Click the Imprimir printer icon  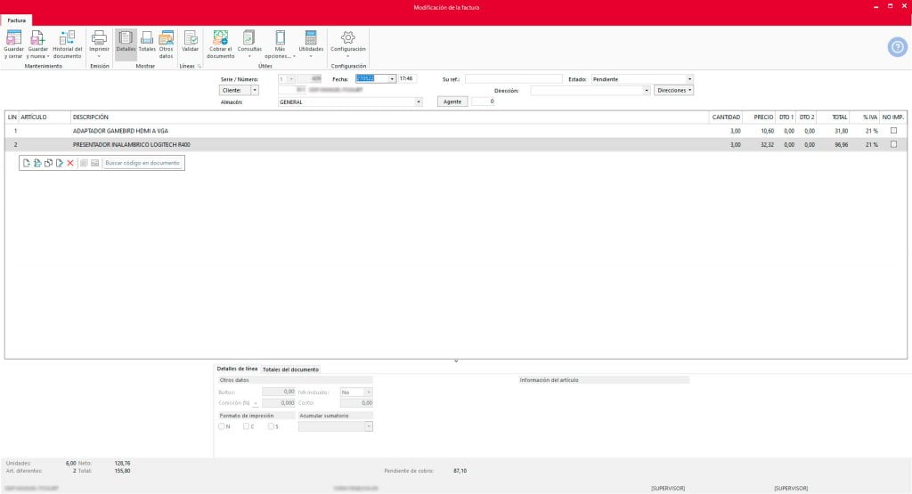click(x=100, y=38)
